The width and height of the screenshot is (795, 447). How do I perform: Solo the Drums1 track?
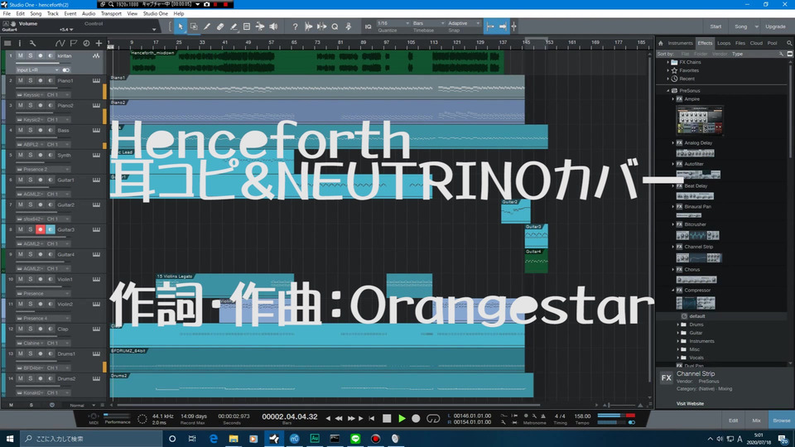pyautogui.click(x=31, y=353)
